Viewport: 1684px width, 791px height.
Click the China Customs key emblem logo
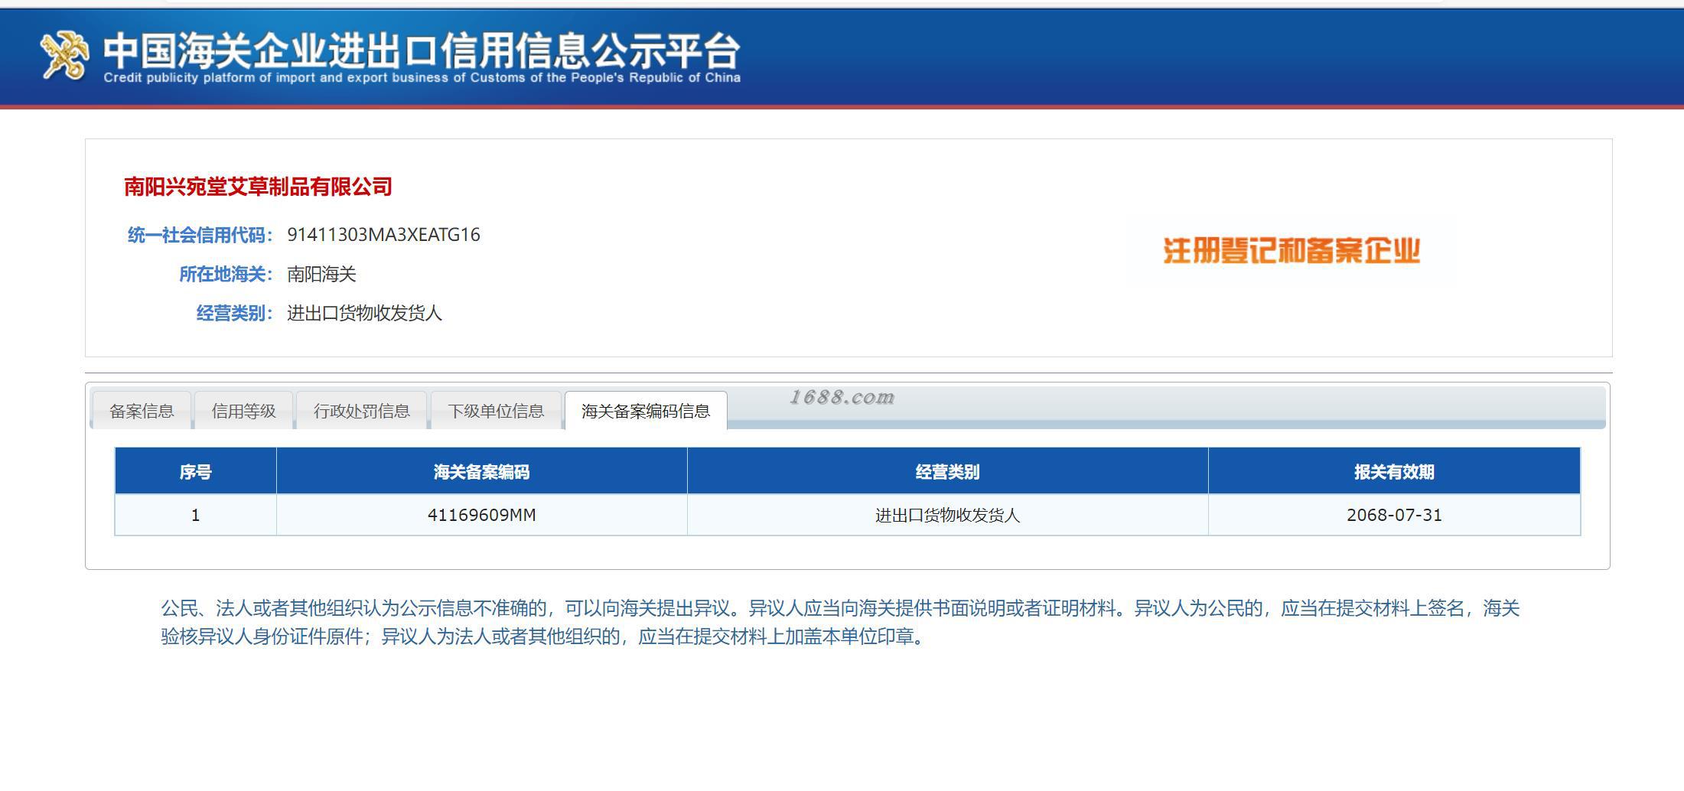(64, 55)
